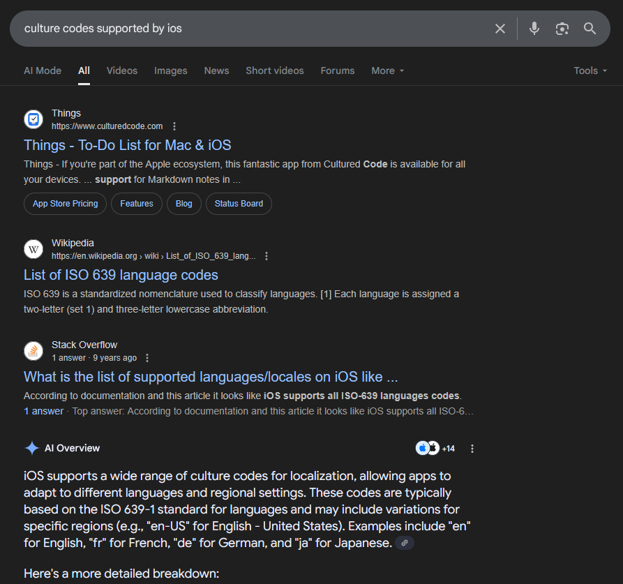Open options menu for Stack Overflow result
This screenshot has width=623, height=584.
[x=147, y=358]
